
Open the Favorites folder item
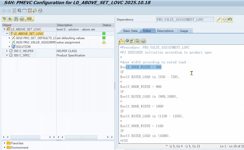[17, 143]
